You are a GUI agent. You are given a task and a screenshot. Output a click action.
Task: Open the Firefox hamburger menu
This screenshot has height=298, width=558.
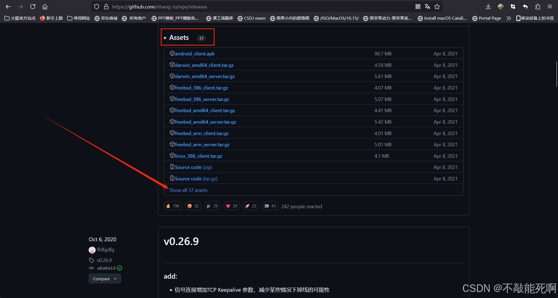[x=550, y=7]
